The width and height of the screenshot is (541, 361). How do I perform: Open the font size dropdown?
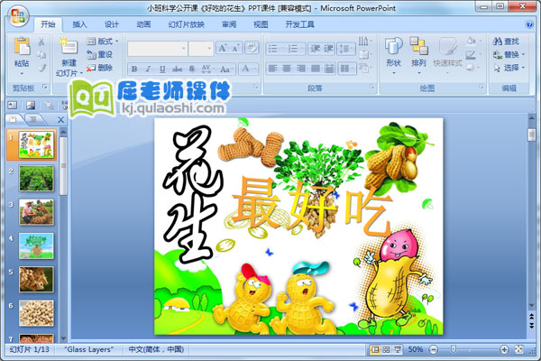click(x=209, y=49)
